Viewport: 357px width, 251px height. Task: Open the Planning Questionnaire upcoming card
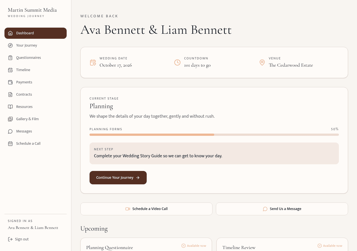click(x=146, y=245)
